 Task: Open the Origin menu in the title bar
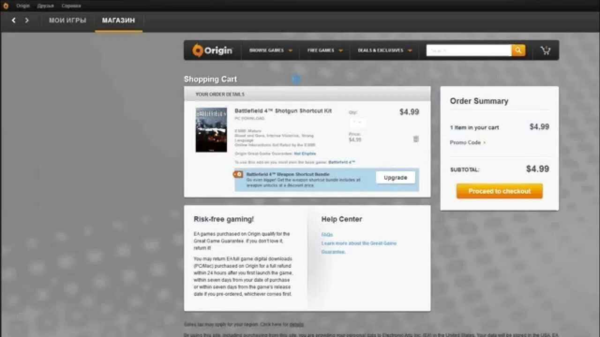[x=23, y=6]
